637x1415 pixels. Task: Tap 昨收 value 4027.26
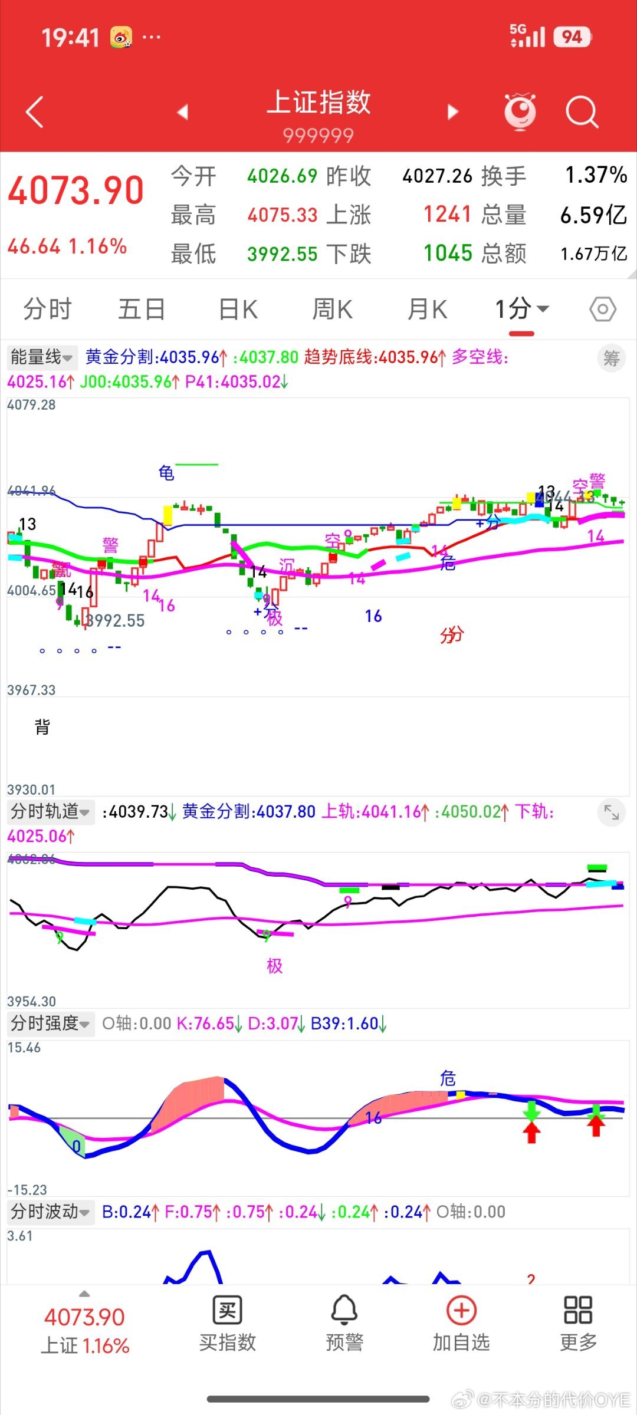coord(438,176)
